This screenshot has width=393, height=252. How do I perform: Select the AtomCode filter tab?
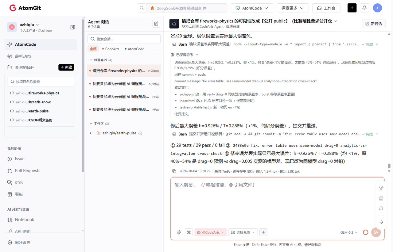click(134, 49)
